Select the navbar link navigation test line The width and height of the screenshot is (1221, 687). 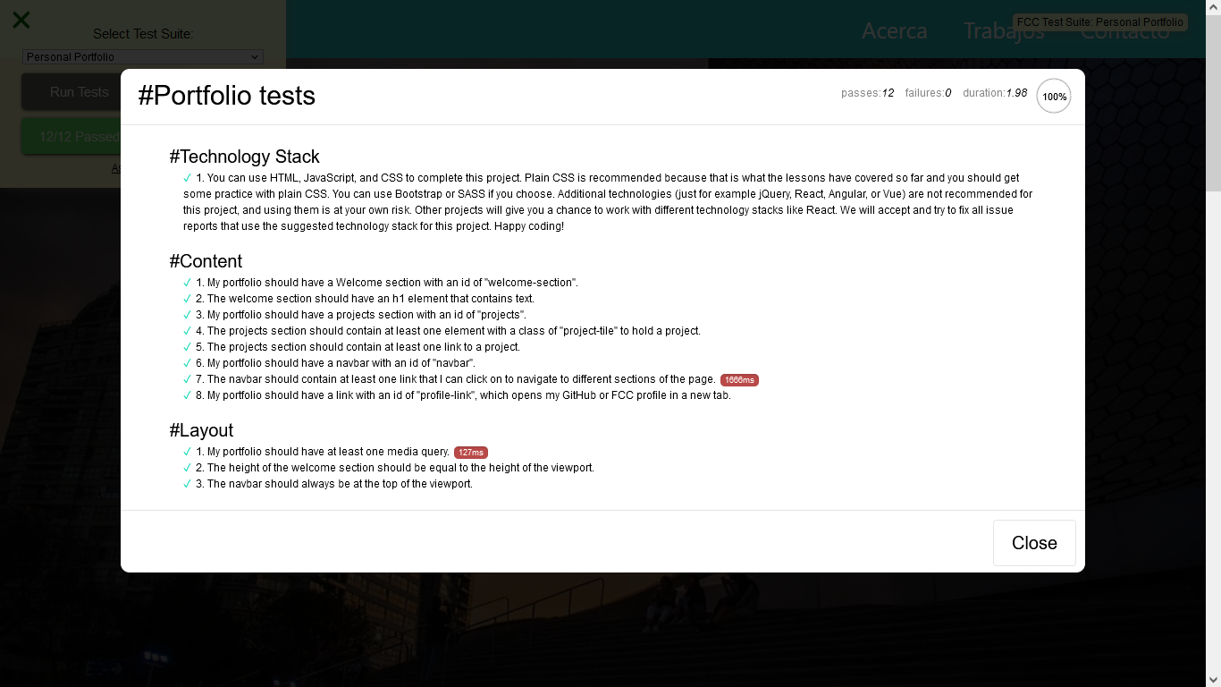456,379
